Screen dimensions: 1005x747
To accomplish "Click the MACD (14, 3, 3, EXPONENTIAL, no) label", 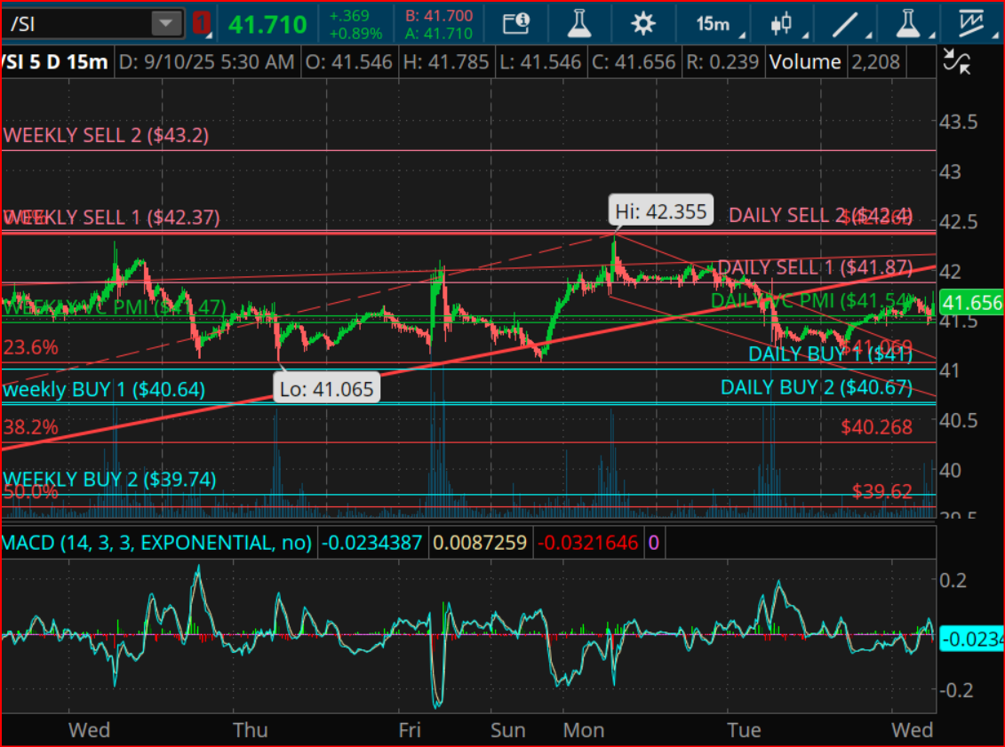I will (x=157, y=542).
